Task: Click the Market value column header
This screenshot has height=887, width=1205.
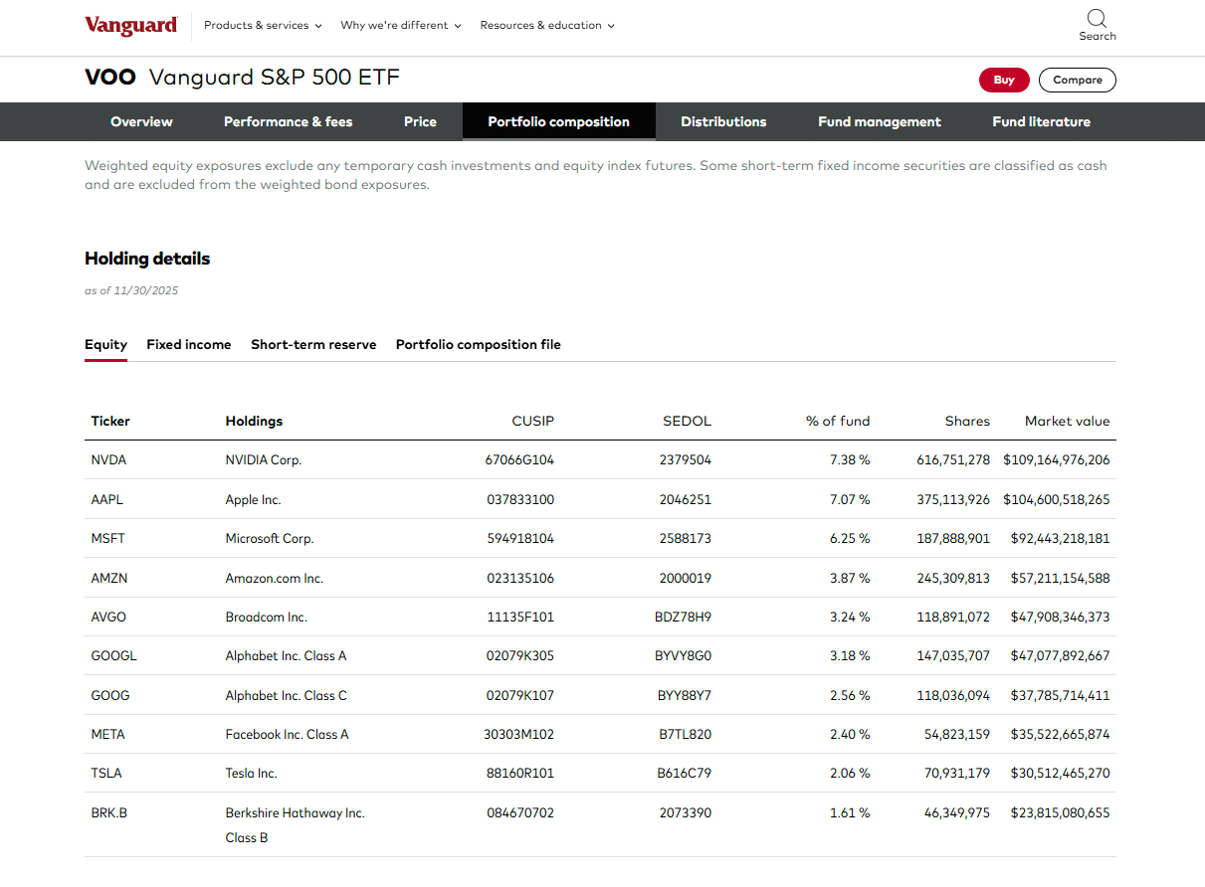Action: point(1067,422)
